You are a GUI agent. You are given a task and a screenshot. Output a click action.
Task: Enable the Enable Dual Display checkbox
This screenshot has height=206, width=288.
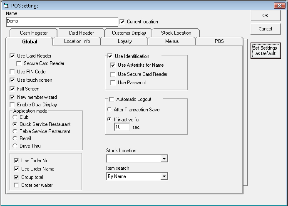click(12, 105)
